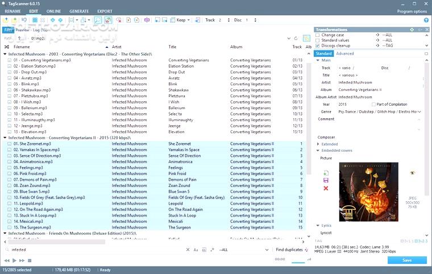Toggle checkbox for 01 - Converting Vegetarians.mp3
432x274 pixels.
[x=9, y=60]
